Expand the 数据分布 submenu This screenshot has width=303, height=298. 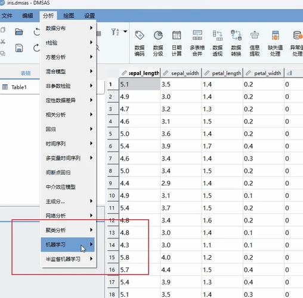[x=69, y=28]
